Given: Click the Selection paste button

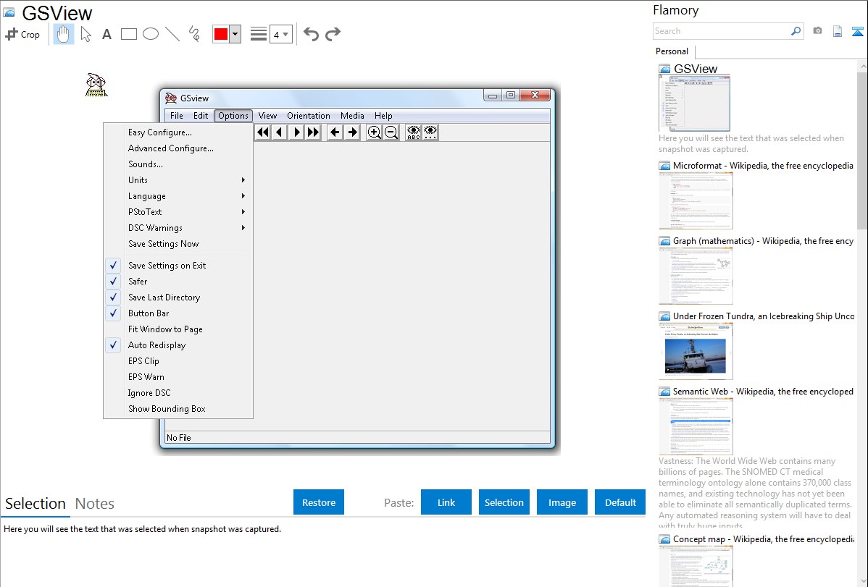Looking at the screenshot, I should click(x=504, y=502).
